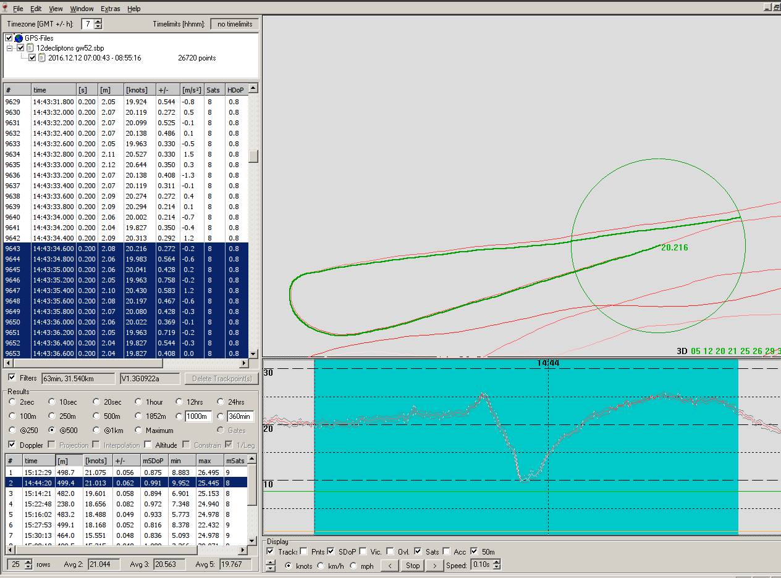Uncheck the Doppler checkbox

(x=12, y=445)
